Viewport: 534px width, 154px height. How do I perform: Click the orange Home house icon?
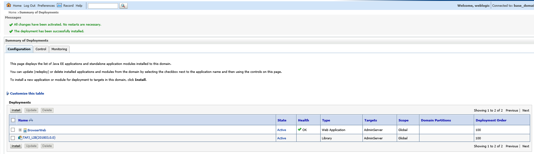tap(9, 5)
